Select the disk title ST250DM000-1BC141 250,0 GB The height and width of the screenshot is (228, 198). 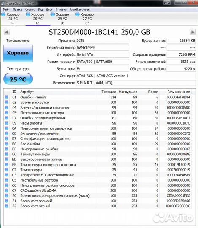coord(100,32)
